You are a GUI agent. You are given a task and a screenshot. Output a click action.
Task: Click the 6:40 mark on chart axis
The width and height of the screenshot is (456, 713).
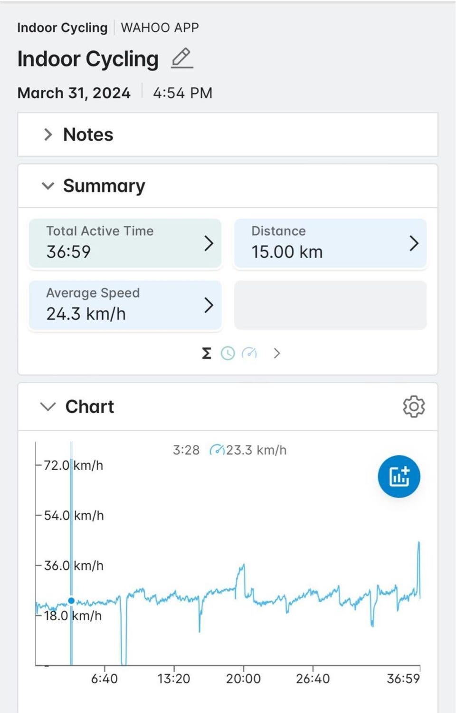104,678
